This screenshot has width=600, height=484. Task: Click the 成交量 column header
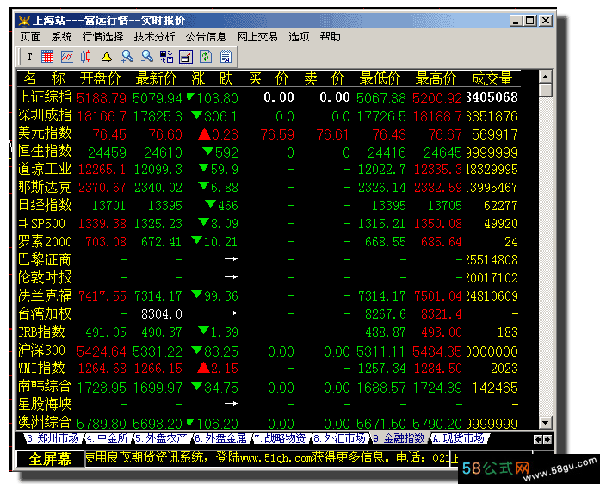coord(492,78)
